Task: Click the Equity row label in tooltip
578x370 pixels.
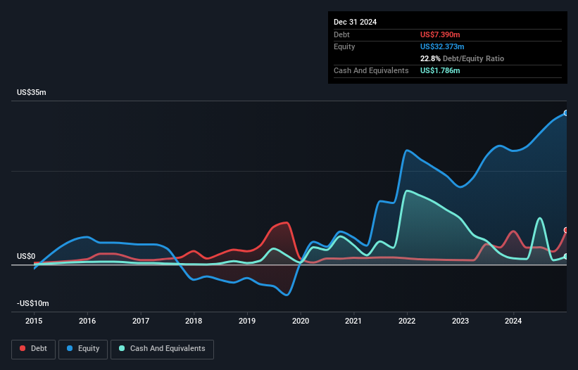Action: coord(344,46)
